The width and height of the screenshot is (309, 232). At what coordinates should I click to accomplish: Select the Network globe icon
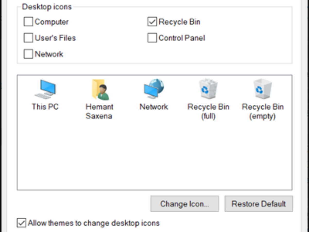click(154, 89)
